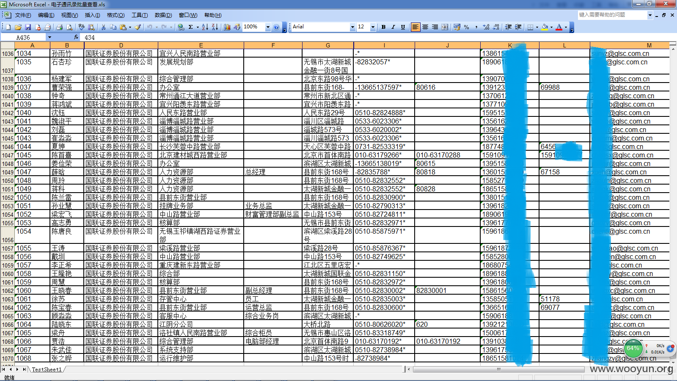This screenshot has width=677, height=381.
Task: Toggle Align Left alignment
Action: [x=416, y=27]
